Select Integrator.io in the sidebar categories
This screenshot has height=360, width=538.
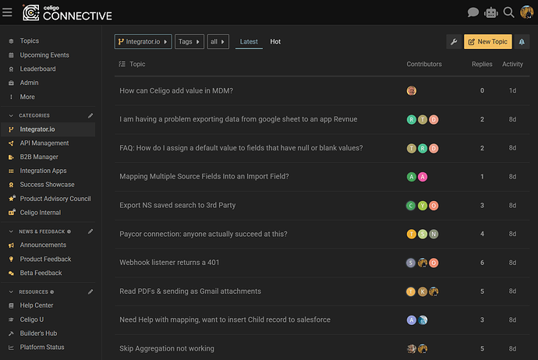click(x=48, y=129)
